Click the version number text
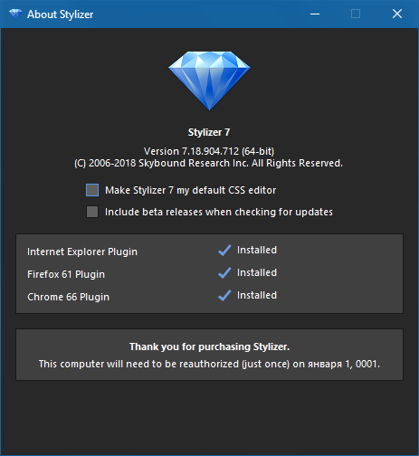This screenshot has width=419, height=456. click(x=209, y=151)
